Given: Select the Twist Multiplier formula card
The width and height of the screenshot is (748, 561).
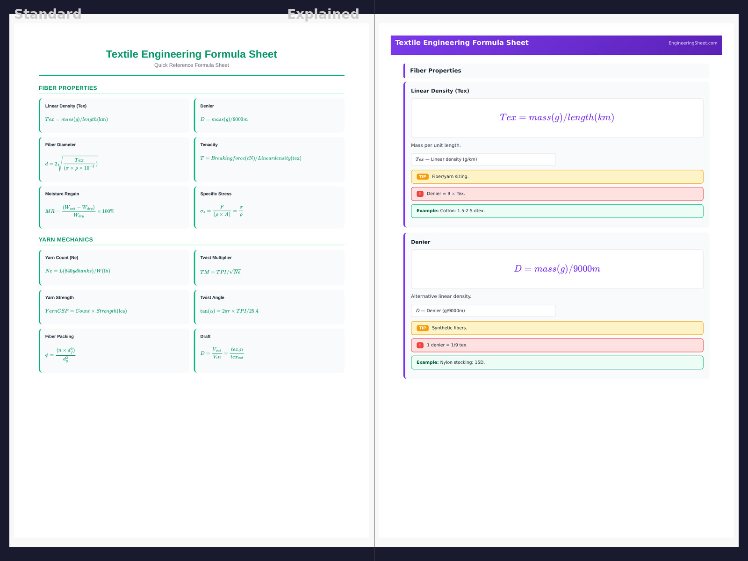Looking at the screenshot, I should pos(269,267).
